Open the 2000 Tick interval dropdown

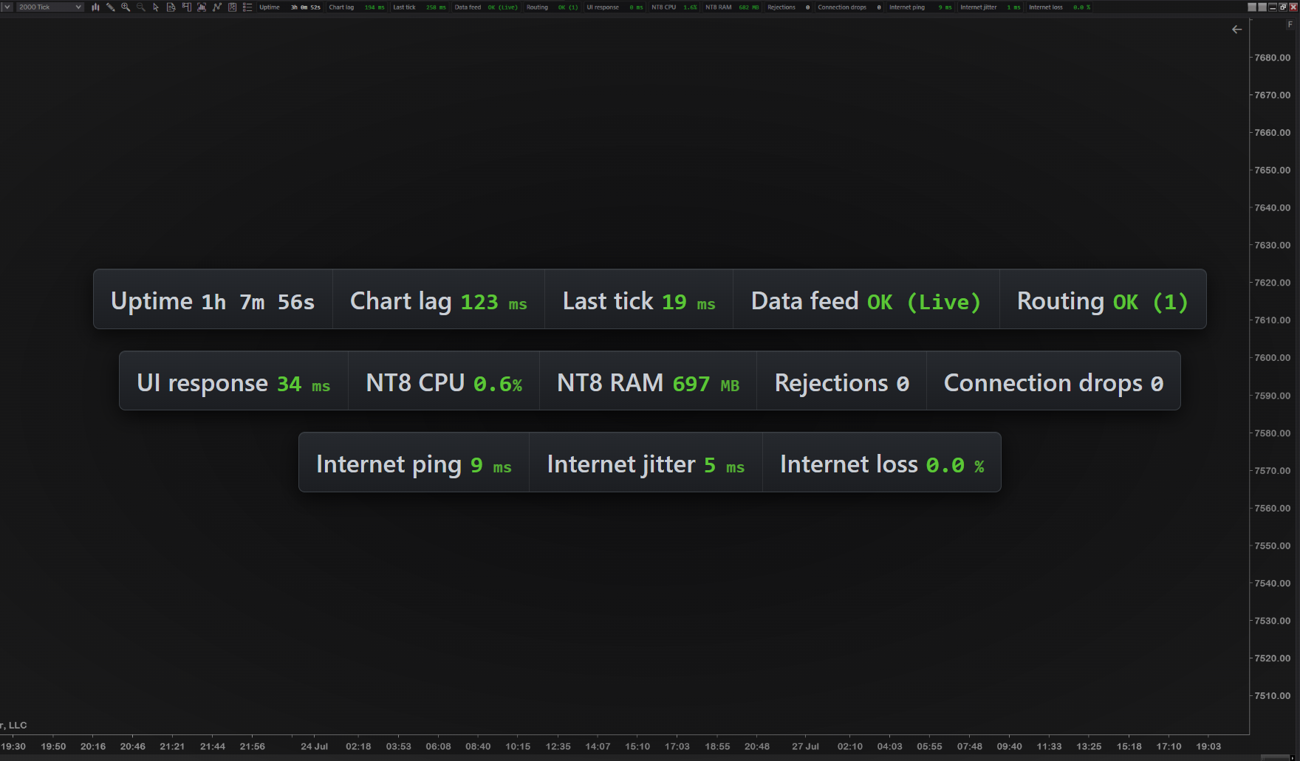tap(50, 7)
